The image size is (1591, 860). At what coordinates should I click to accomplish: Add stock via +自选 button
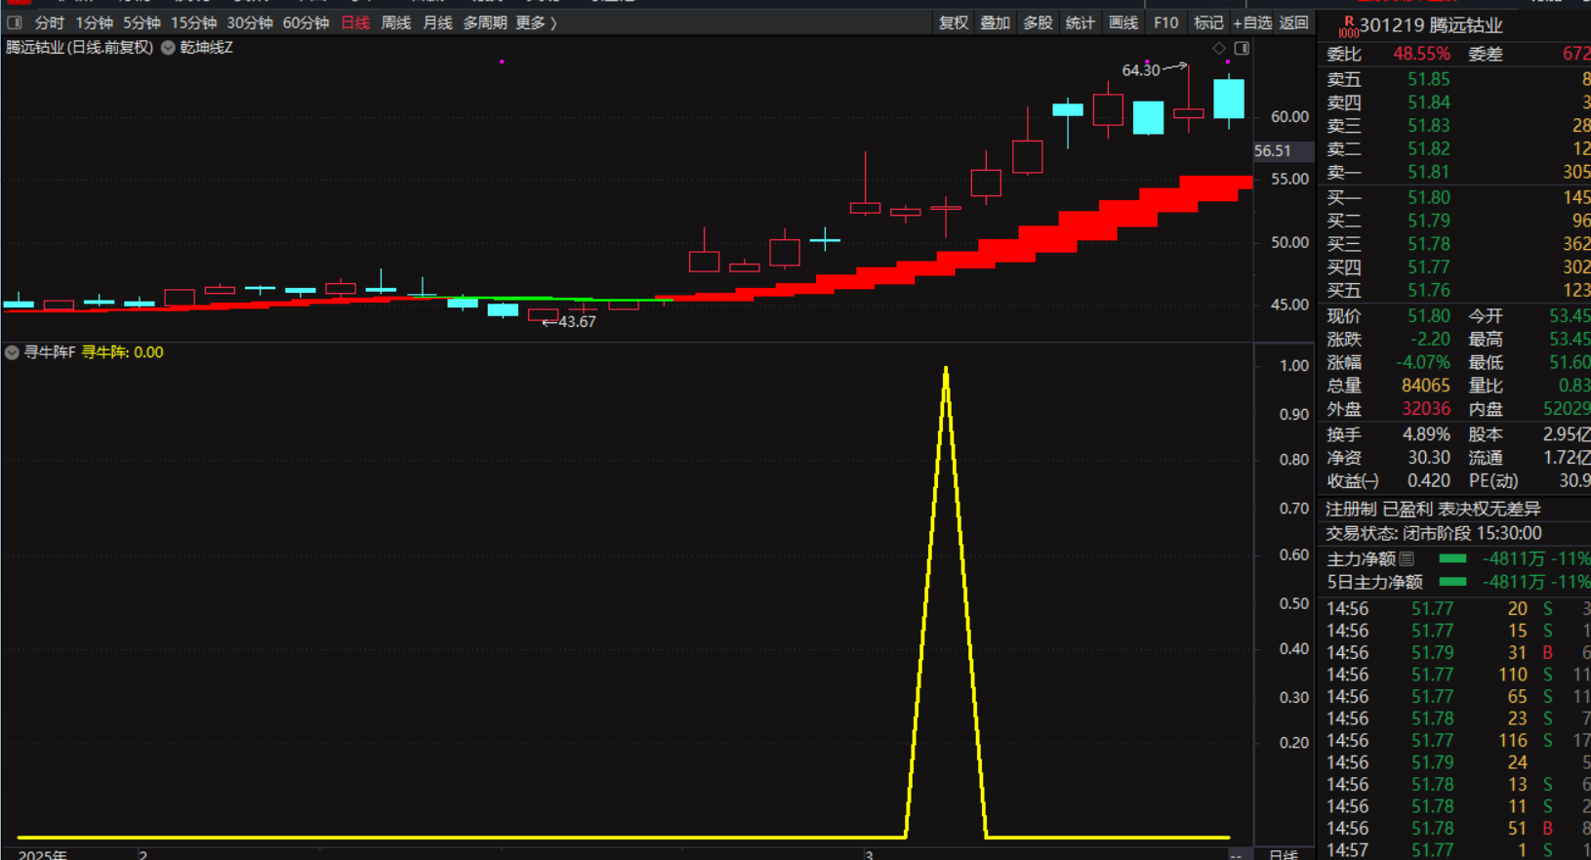1252,22
